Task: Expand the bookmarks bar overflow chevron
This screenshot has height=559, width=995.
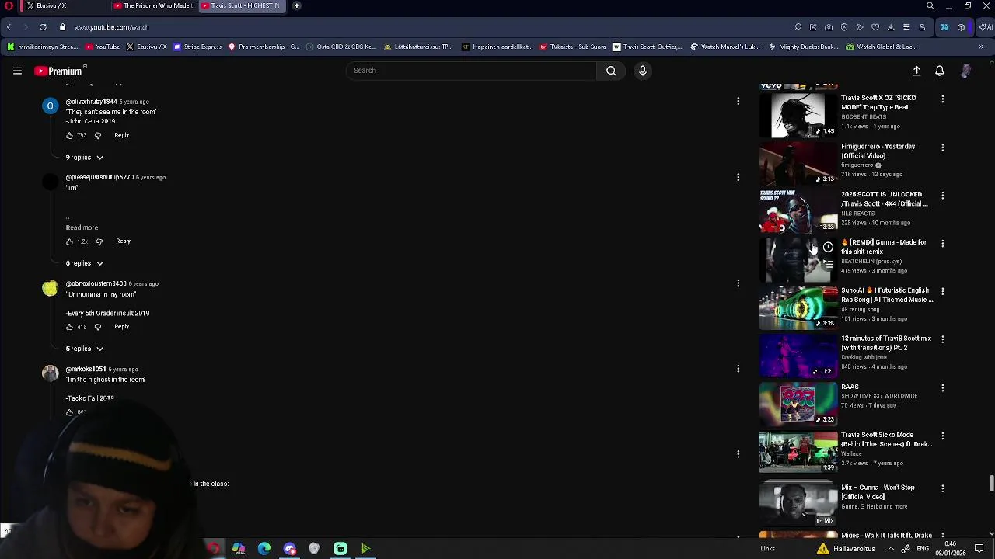Action: [x=981, y=47]
